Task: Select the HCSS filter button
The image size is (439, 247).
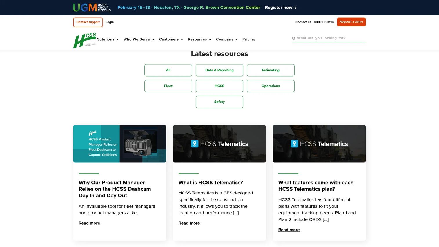Action: pyautogui.click(x=219, y=86)
